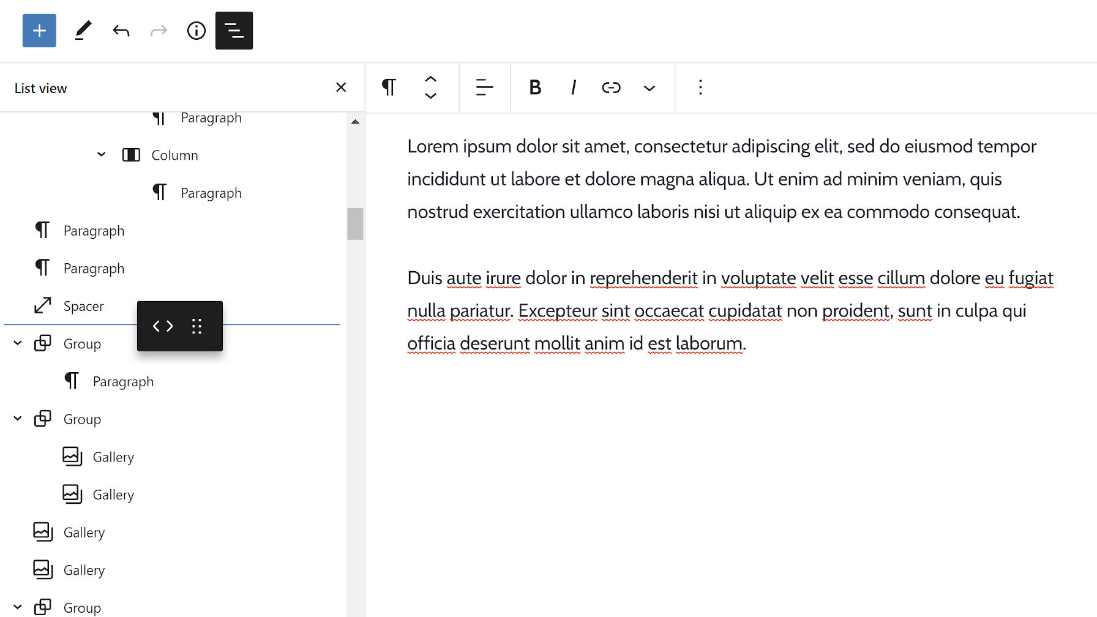This screenshot has height=617, width=1097.
Task: Close the List view panel
Action: pyautogui.click(x=341, y=88)
